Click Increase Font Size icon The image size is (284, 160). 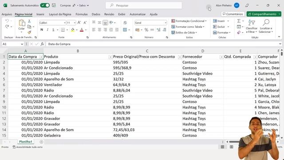79,23
